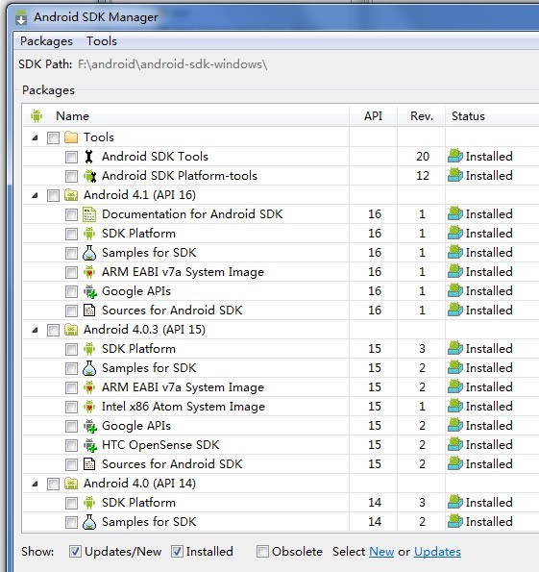
Task: Click the API 15 Sources for Android SDK icon
Action: pyautogui.click(x=89, y=464)
